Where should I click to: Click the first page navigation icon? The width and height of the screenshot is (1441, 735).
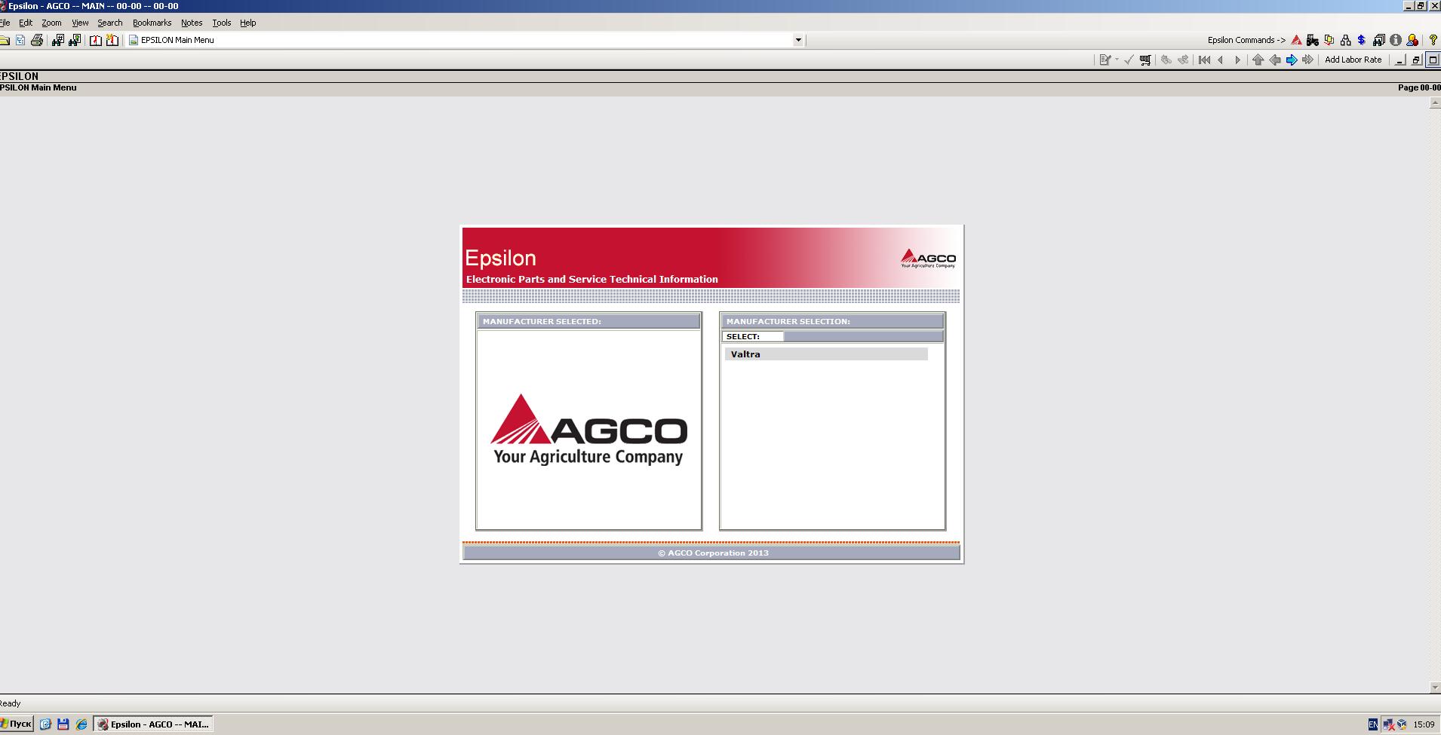(x=1204, y=60)
